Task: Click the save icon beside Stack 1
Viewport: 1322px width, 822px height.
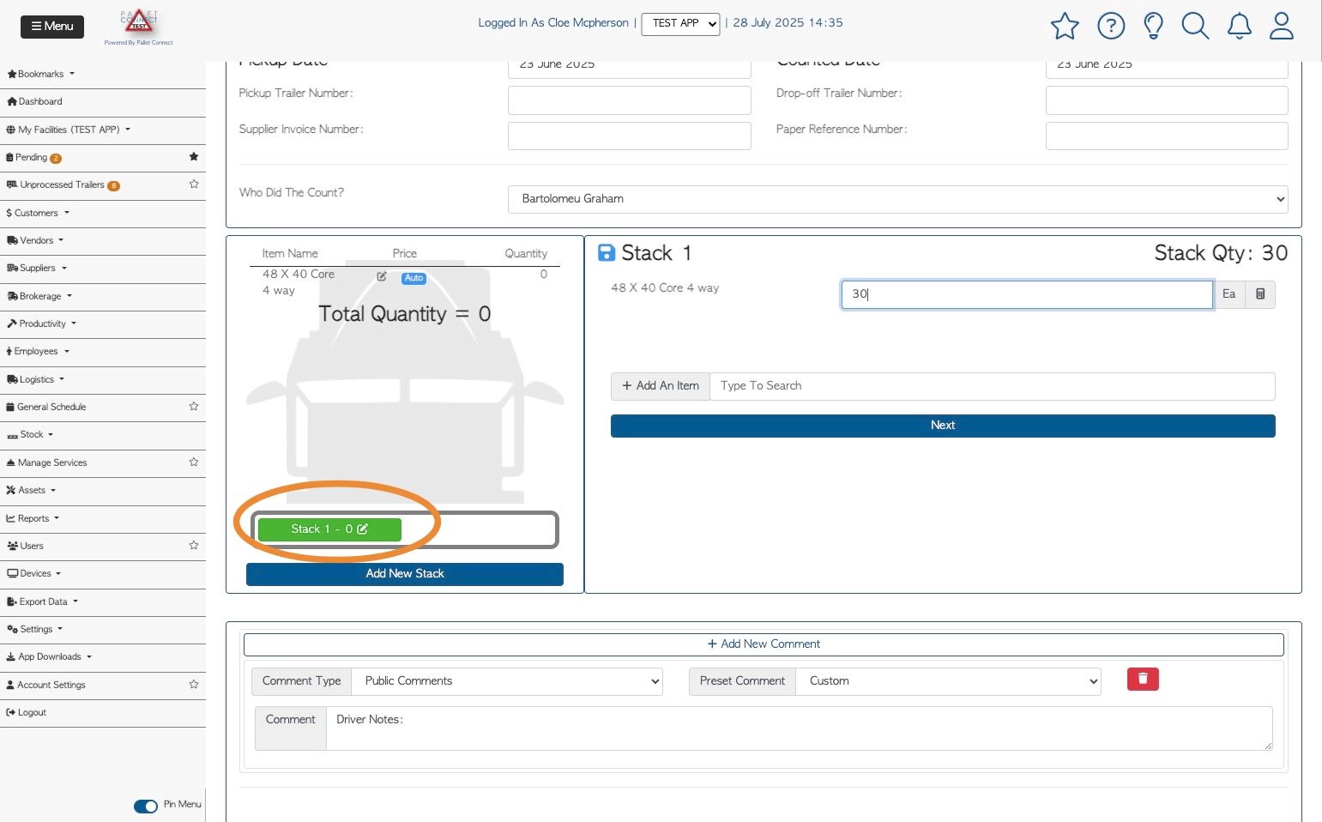Action: click(x=607, y=253)
